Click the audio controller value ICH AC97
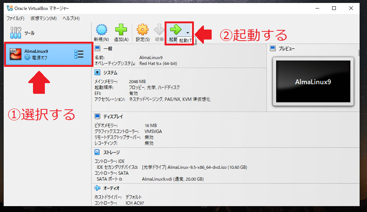This screenshot has width=367, height=212. [135, 203]
